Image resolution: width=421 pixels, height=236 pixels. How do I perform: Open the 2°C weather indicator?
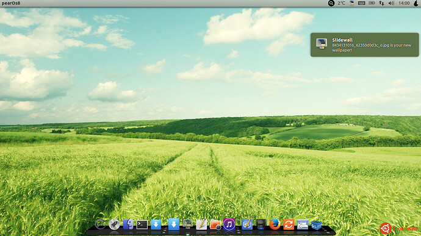click(x=342, y=3)
